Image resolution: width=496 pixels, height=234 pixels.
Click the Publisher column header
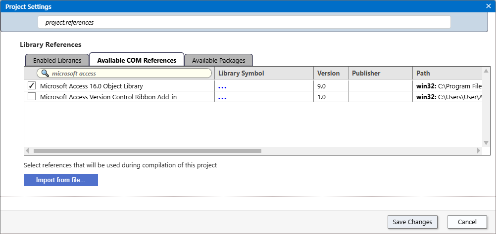coord(380,73)
